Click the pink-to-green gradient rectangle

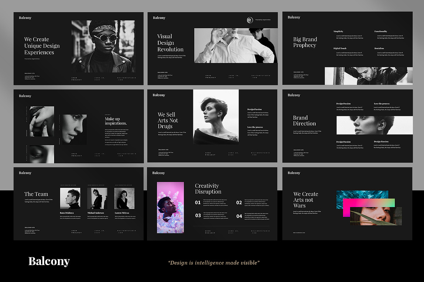tap(369, 208)
